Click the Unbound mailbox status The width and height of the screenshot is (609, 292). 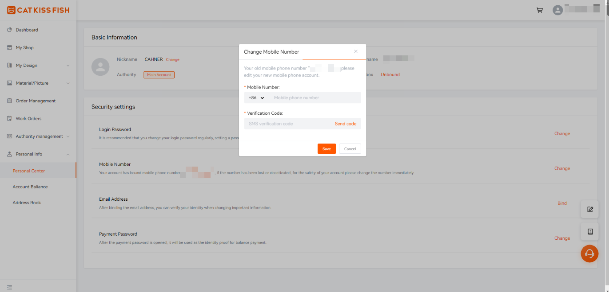click(x=390, y=74)
